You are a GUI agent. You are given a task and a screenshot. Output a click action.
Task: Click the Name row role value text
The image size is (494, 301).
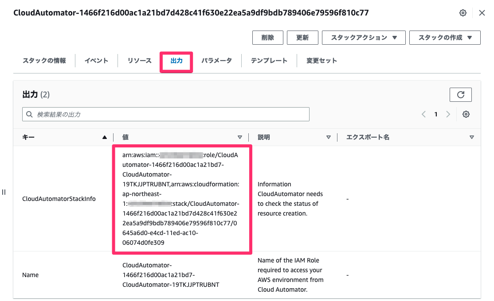[x=171, y=275]
